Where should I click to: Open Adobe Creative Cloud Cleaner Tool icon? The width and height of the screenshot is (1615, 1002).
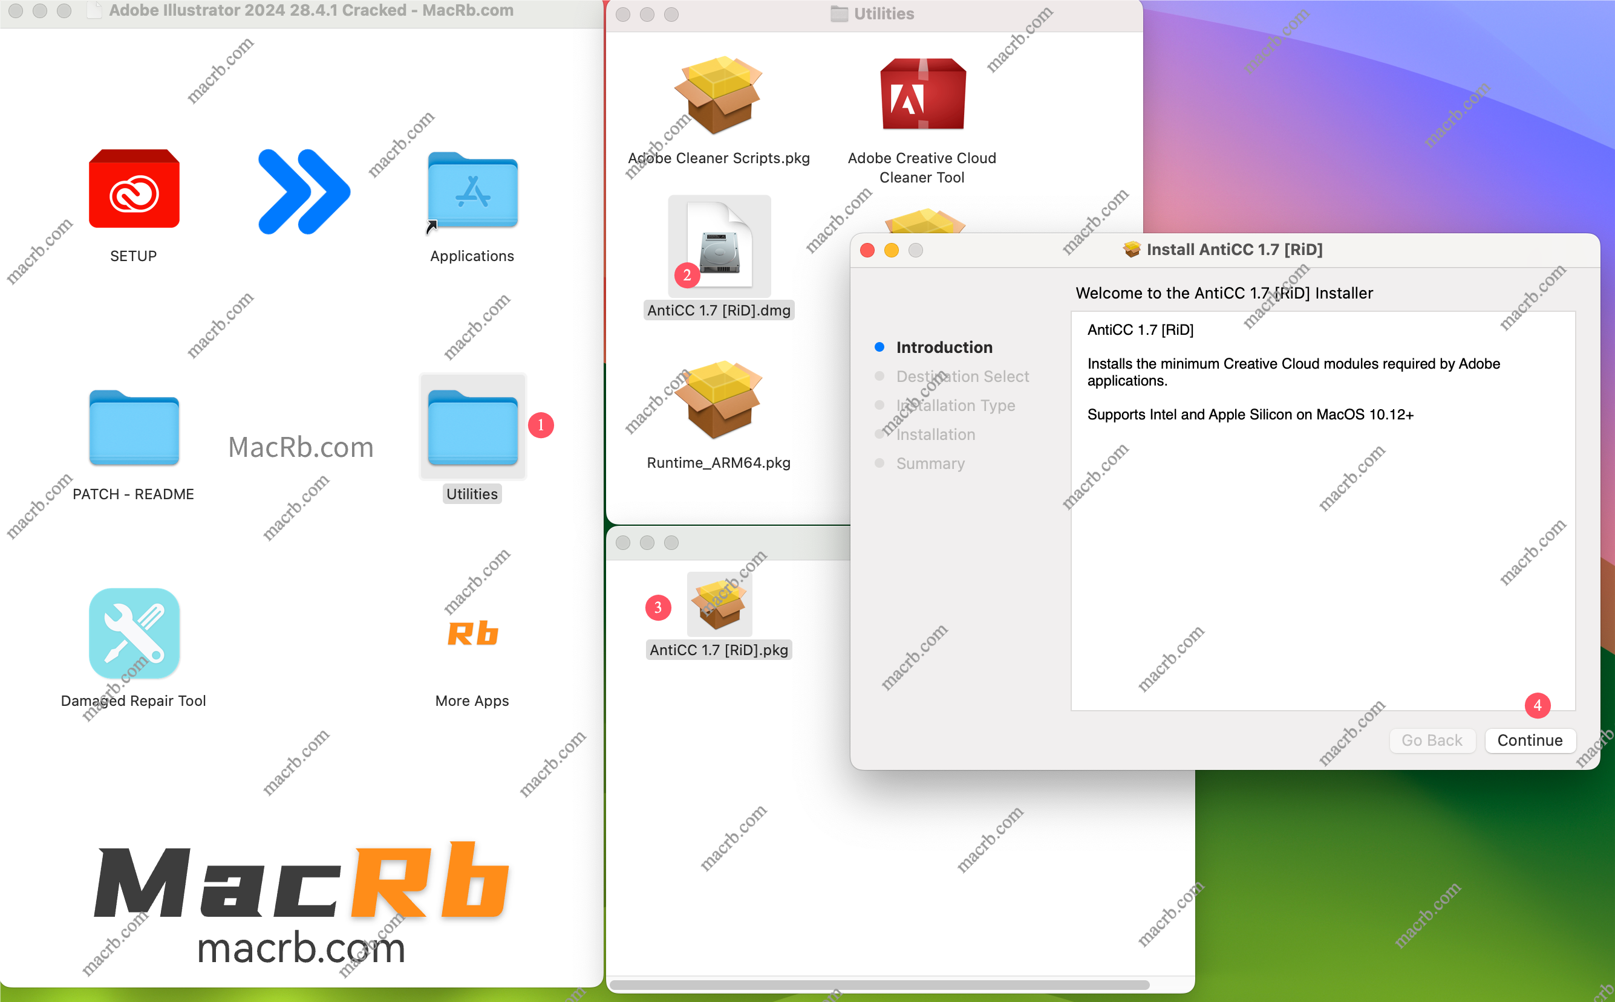click(922, 94)
